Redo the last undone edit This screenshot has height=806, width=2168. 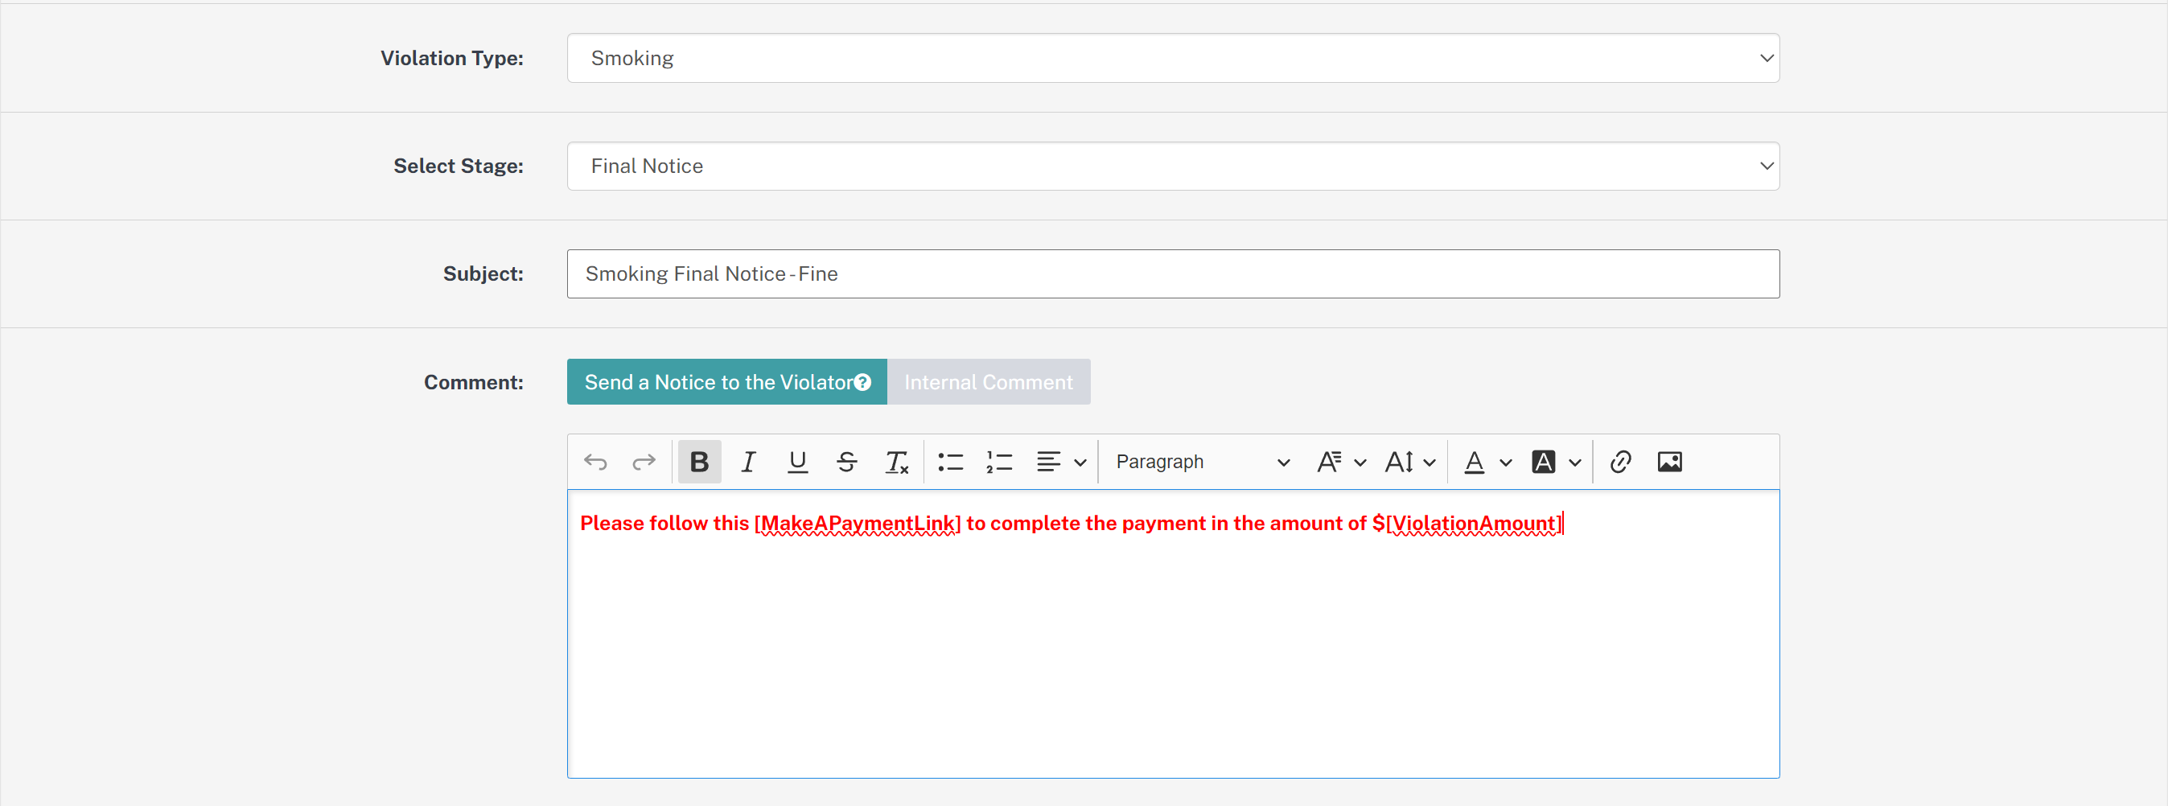[x=644, y=462]
